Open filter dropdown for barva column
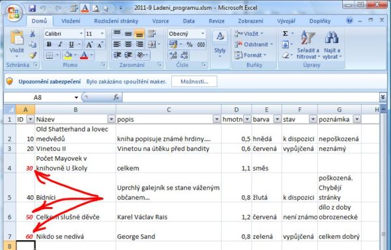The image size is (391, 250). tap(278, 119)
